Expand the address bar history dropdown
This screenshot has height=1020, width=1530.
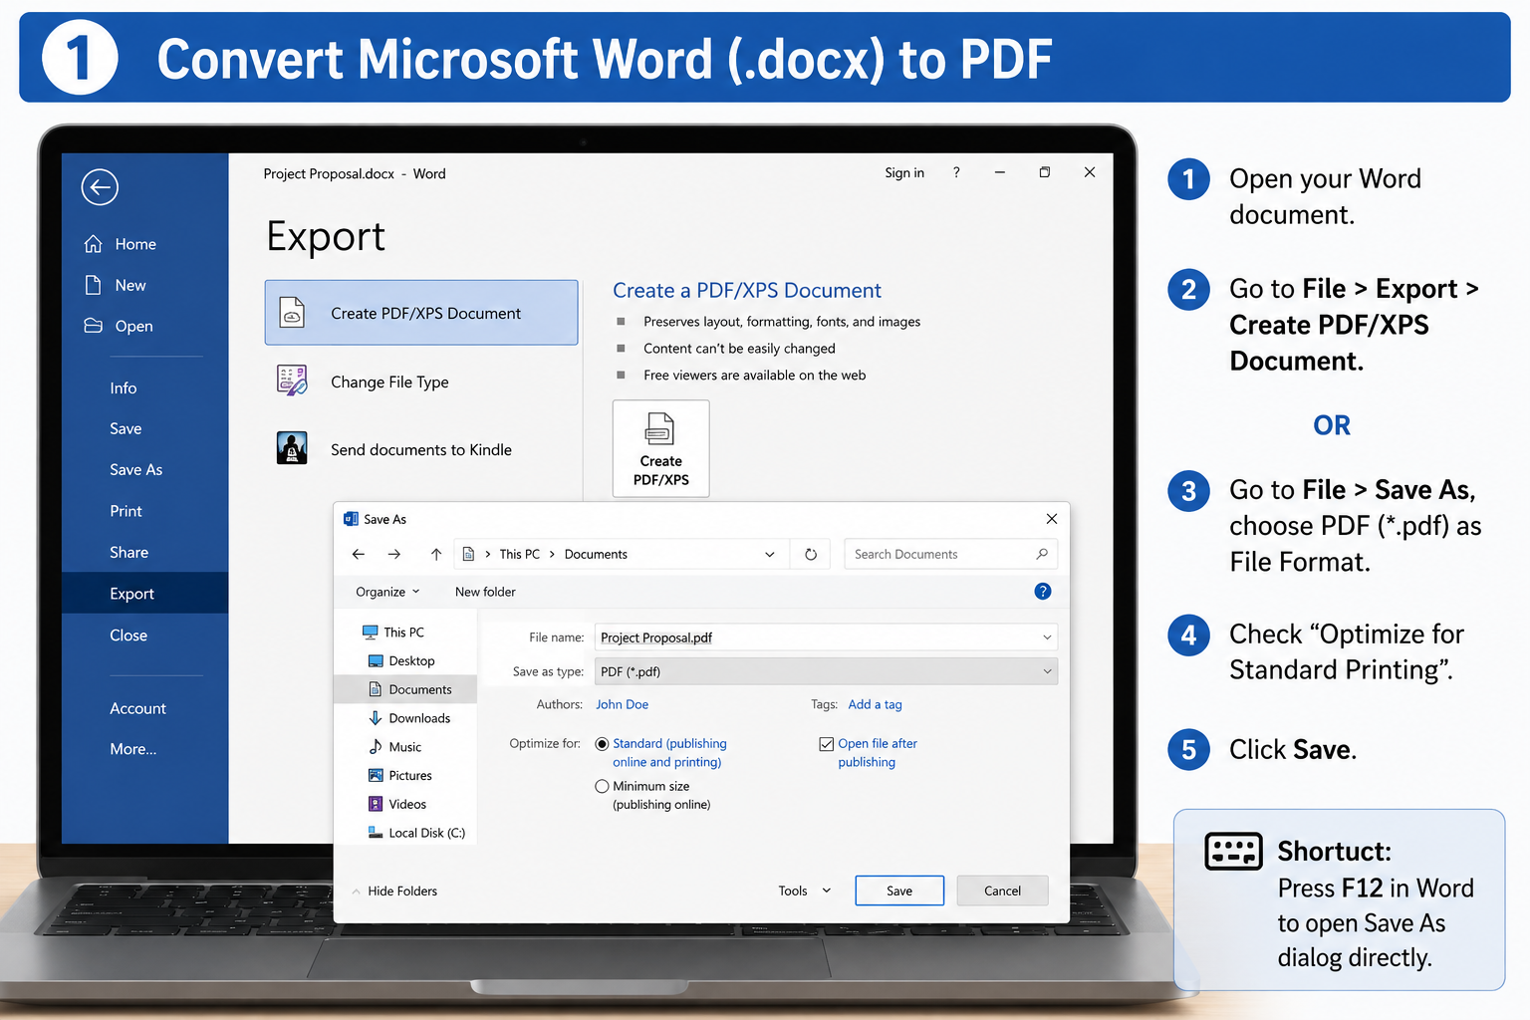click(770, 554)
